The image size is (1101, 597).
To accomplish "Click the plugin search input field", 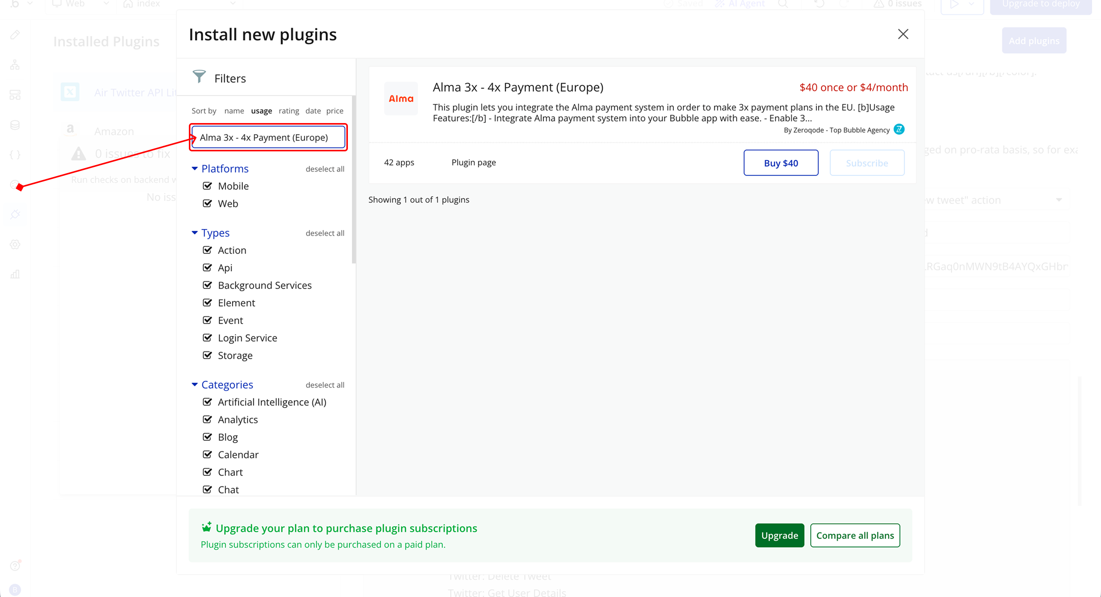I will point(268,138).
